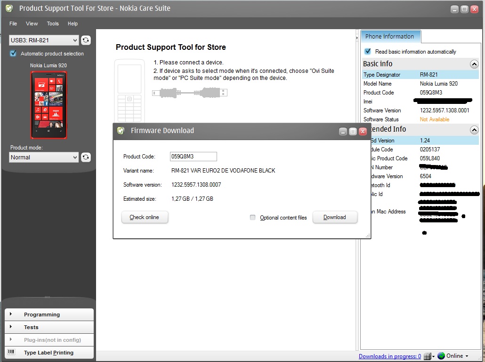Image resolution: width=485 pixels, height=362 pixels.
Task: Close the Nokia Care Suite main window
Action: [474, 9]
